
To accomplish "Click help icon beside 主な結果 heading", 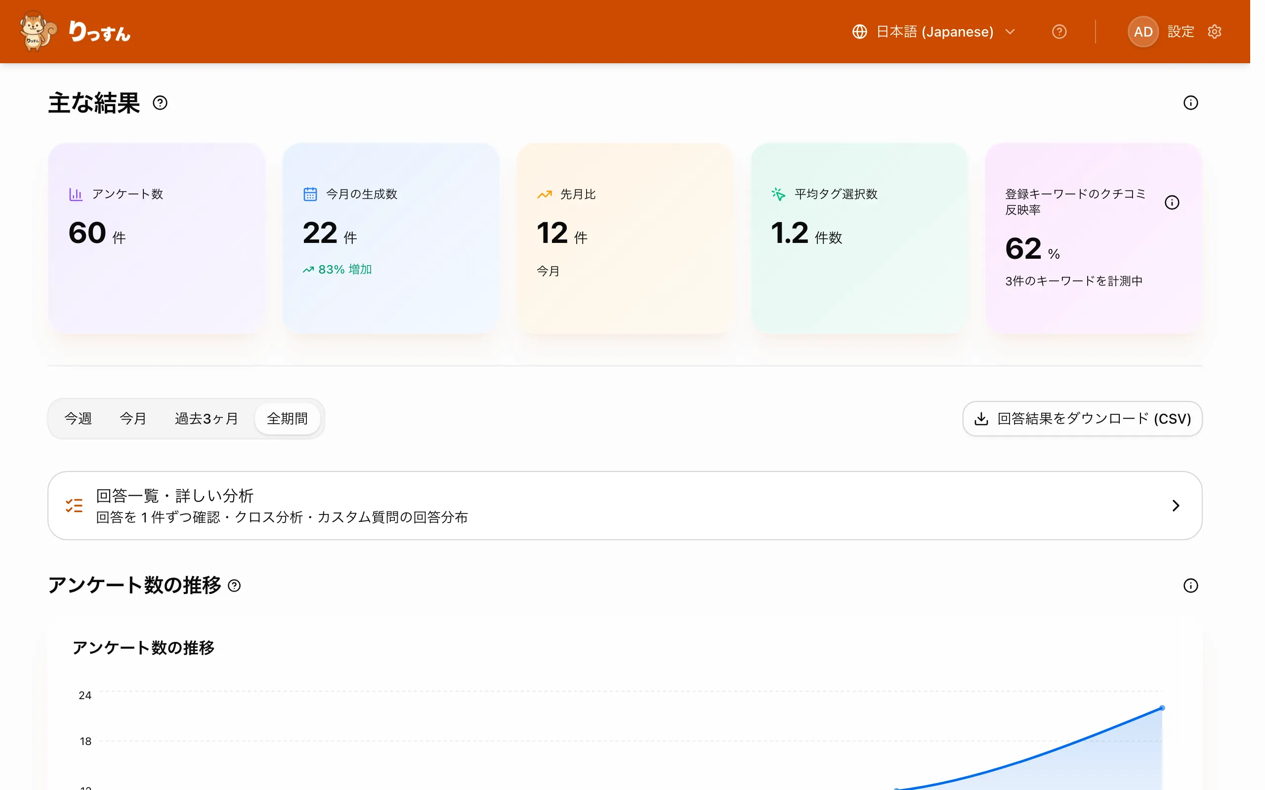I will tap(160, 103).
